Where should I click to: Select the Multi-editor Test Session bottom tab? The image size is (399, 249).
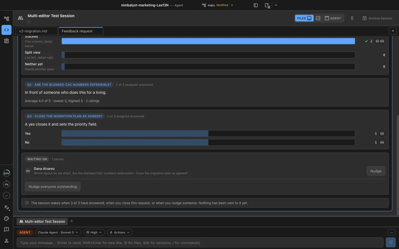click(42, 221)
